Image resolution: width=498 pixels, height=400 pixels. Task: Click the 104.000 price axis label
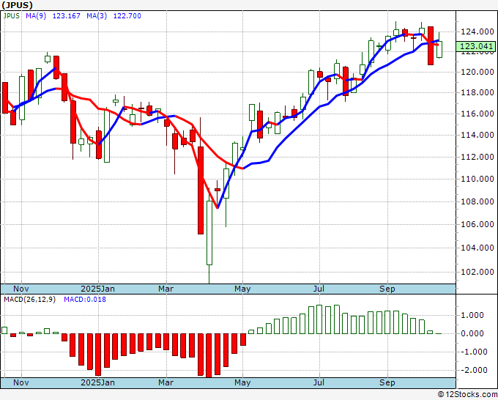(477, 248)
